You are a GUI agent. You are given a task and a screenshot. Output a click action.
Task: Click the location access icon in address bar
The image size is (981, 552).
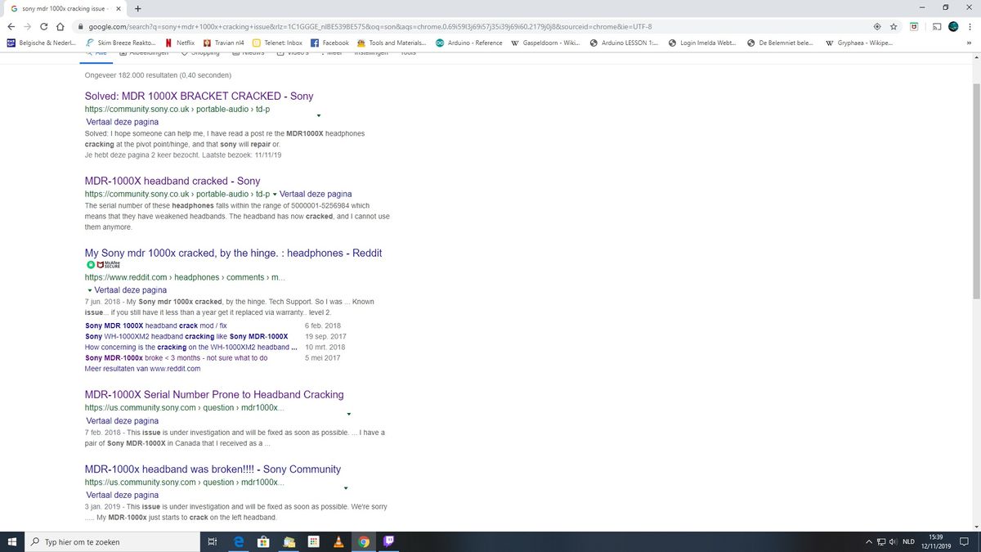point(877,26)
